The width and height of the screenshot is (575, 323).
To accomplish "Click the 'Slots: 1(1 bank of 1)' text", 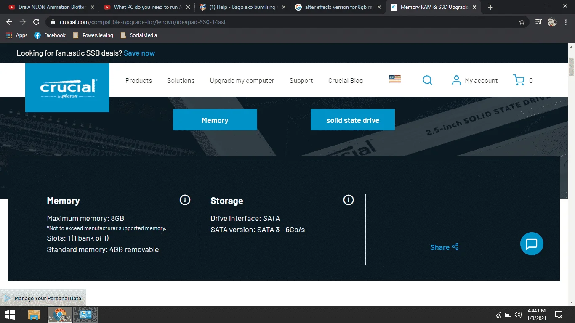I will coord(78,238).
